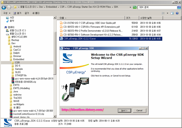Select CS-302372-RN-2 Profile Demonstrator file

[110, 31]
